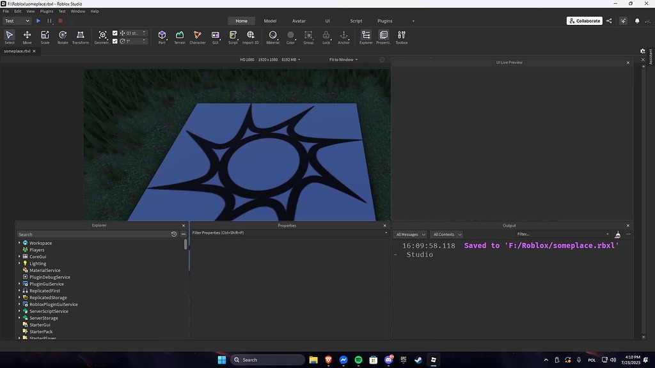Open the notifications bell
Image resolution: width=655 pixels, height=368 pixels.
point(637,21)
